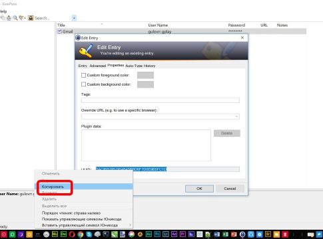
Task: Open Adobe Dreamweaver from the taskbar
Action: (x=63, y=234)
